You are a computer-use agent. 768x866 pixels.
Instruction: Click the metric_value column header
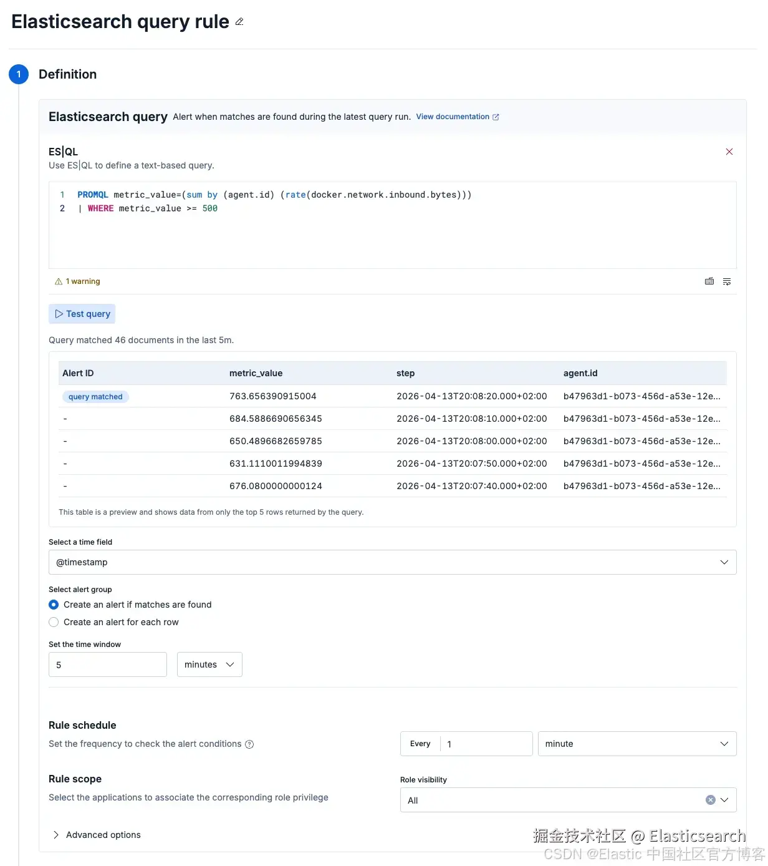coord(256,373)
